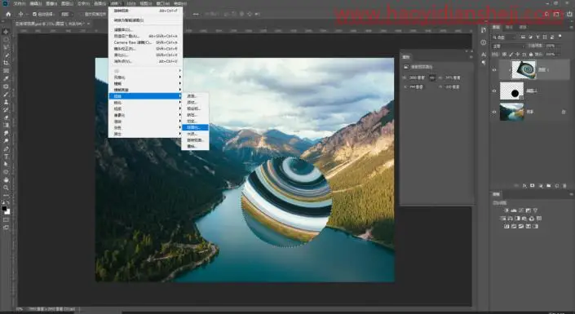
Task: Choose the highlighted Spherize submenu item
Action: click(x=195, y=127)
